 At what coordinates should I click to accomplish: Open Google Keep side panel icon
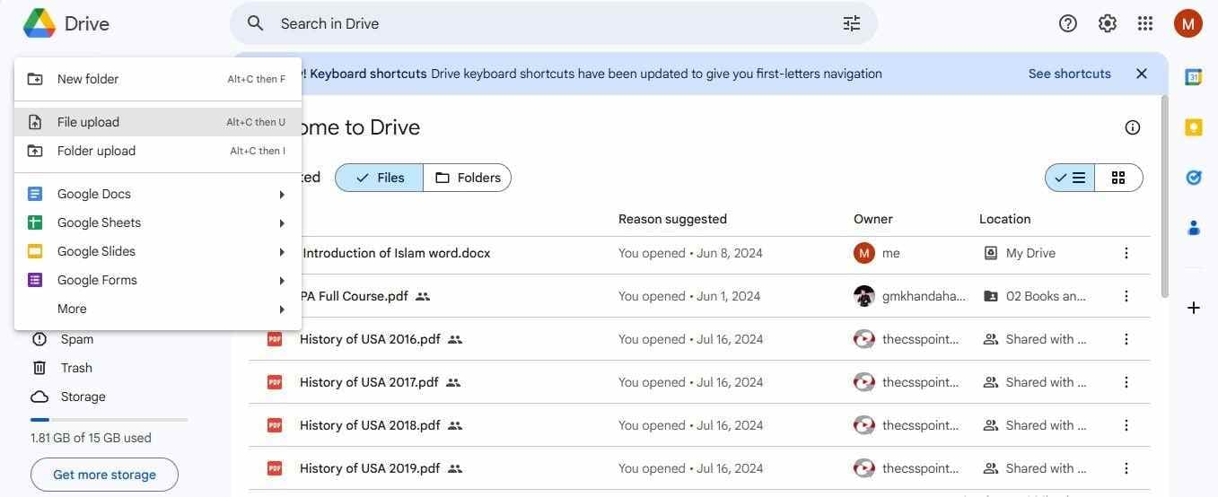1194,127
